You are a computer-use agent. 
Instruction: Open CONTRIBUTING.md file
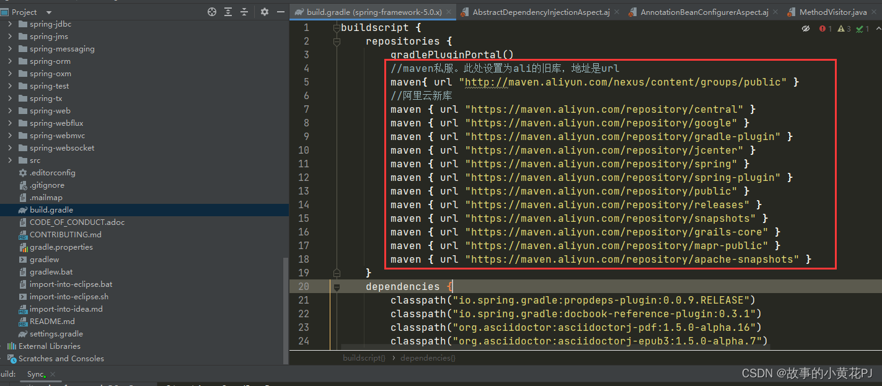(66, 235)
